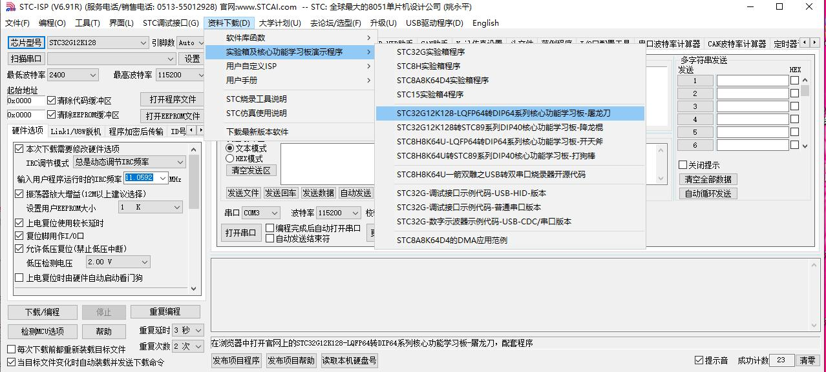Click the STC-ISP application icon in title bar
This screenshot has width=826, height=372.
10,7
